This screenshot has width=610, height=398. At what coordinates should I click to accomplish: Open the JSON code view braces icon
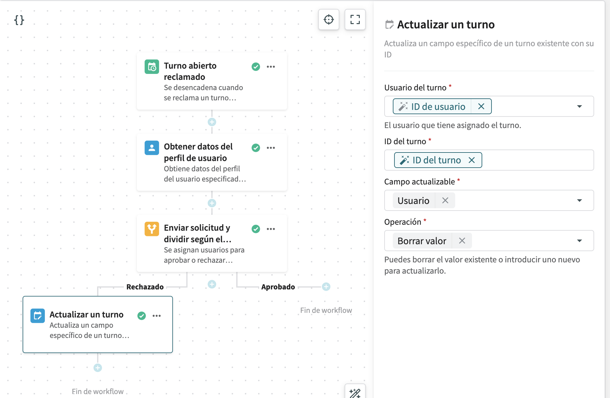19,20
